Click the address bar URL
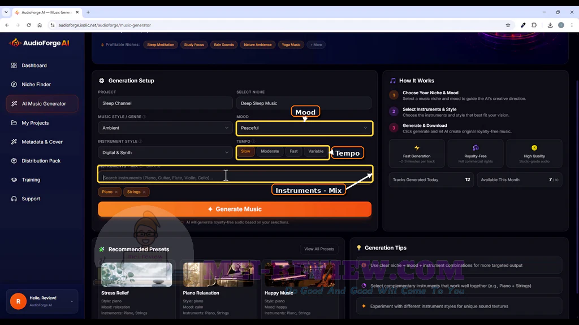This screenshot has height=325, width=579. pyautogui.click(x=105, y=25)
